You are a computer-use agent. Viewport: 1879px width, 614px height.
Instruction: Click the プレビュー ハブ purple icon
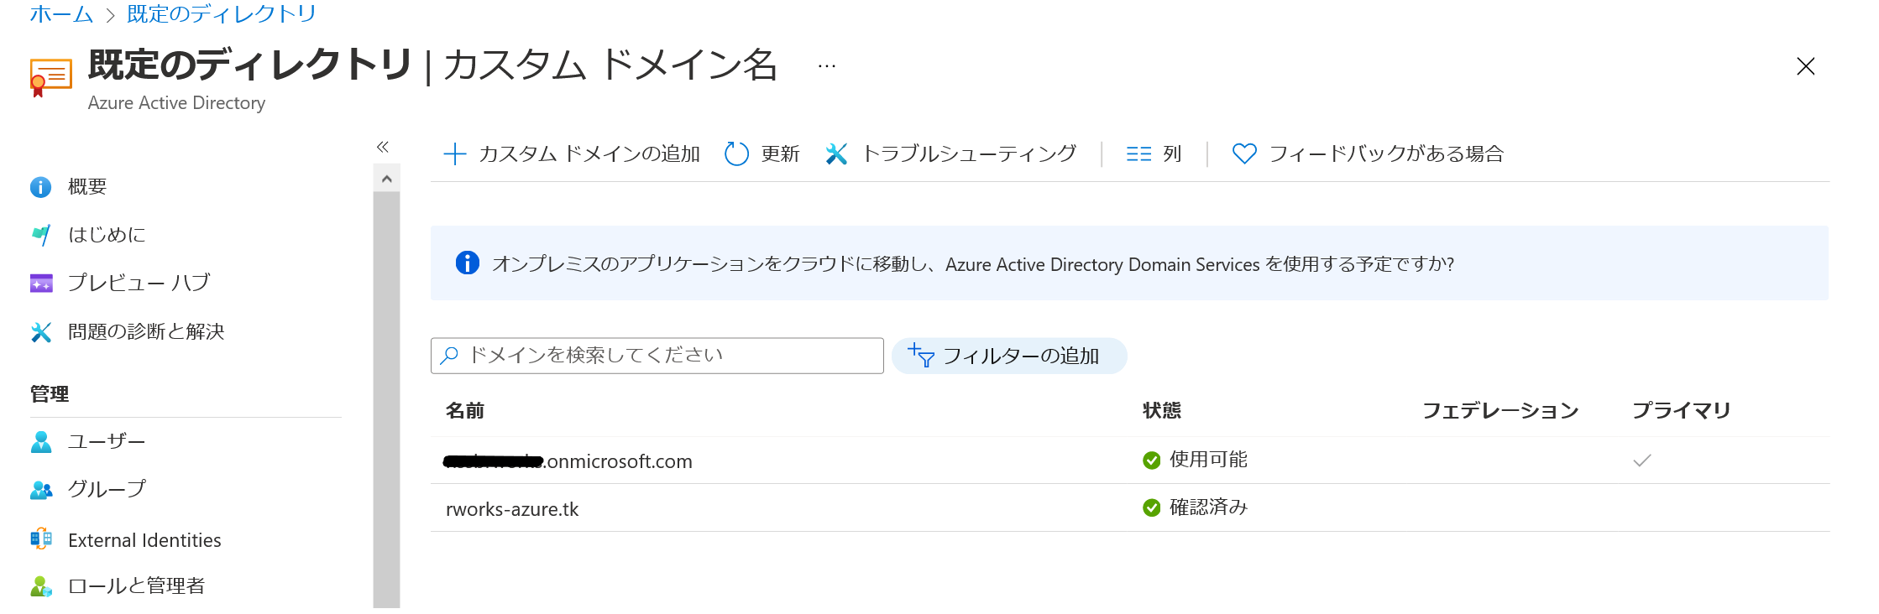tap(40, 284)
